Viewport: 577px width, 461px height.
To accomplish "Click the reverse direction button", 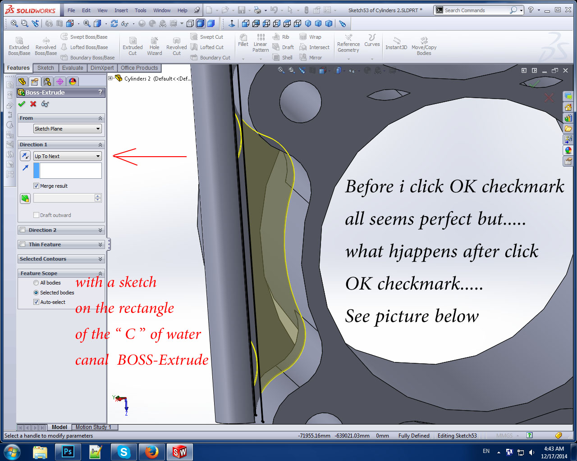I will point(25,156).
